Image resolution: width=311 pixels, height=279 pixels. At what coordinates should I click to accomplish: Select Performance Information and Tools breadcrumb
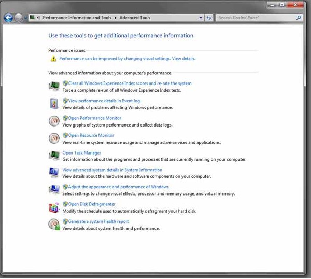tap(77, 18)
